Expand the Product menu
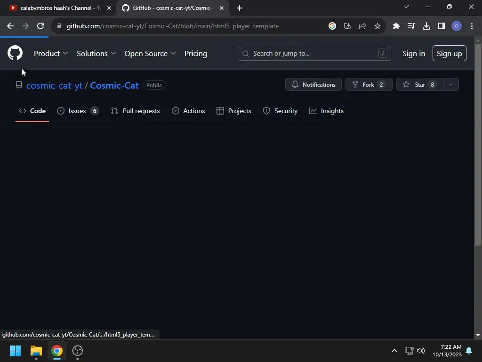This screenshot has width=482, height=362. pyautogui.click(x=51, y=53)
